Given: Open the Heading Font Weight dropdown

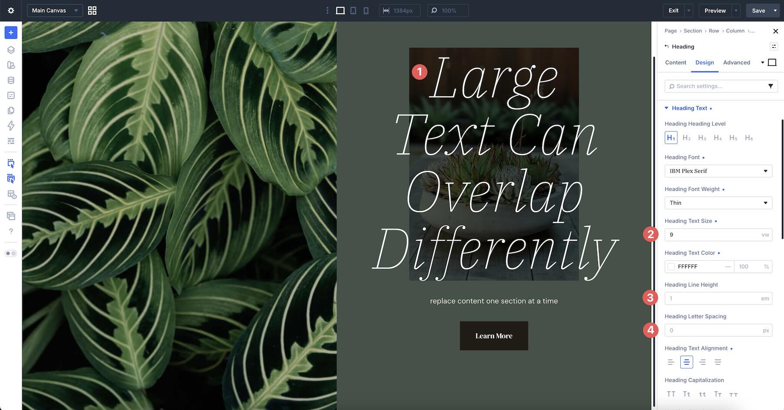Looking at the screenshot, I should (x=718, y=203).
